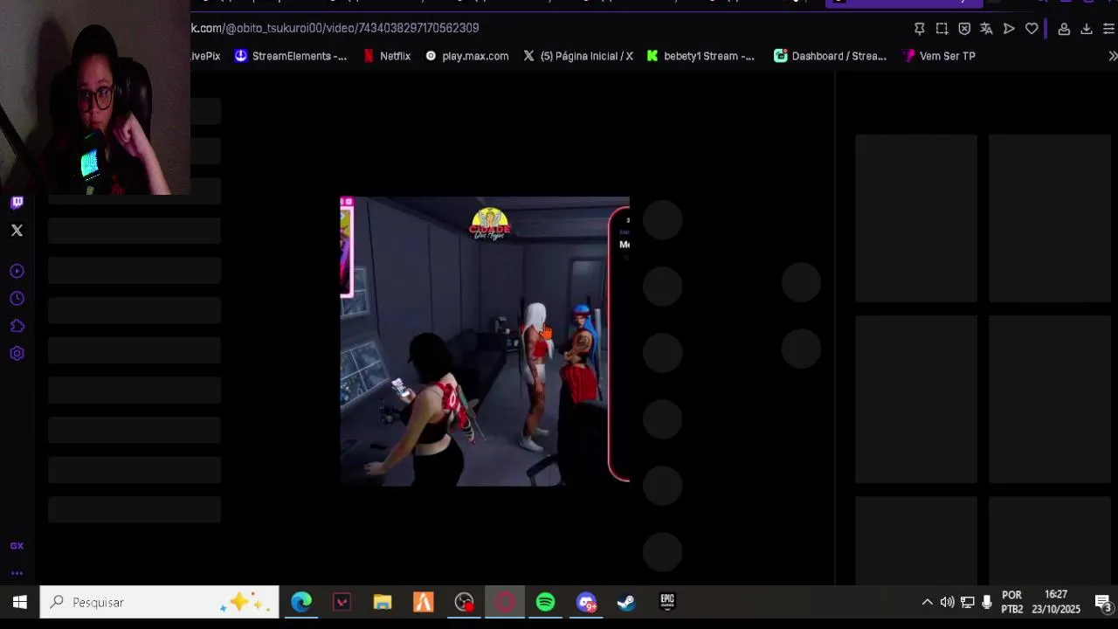Open File Explorer from taskbar

[383, 602]
